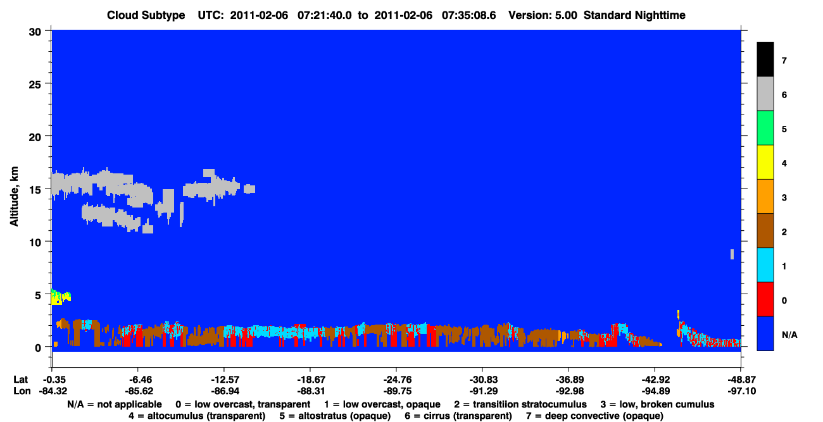
Task: Click the latitude value -36.89
Action: click(x=569, y=380)
